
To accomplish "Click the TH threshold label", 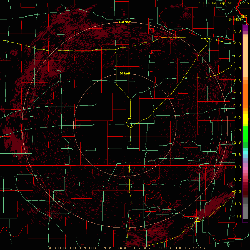I will (x=239, y=216).
